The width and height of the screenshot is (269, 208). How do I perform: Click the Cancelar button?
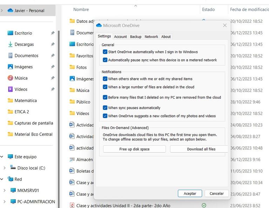click(x=216, y=193)
